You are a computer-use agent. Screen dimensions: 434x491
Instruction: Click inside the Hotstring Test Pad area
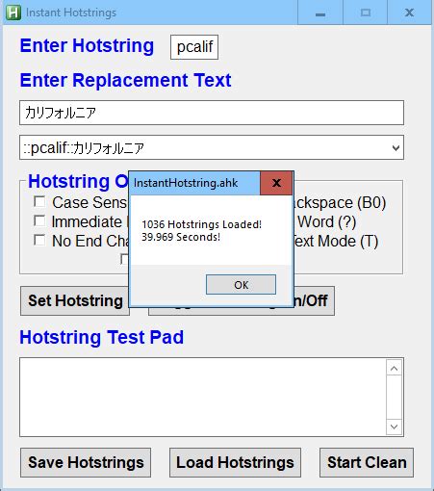pyautogui.click(x=203, y=397)
